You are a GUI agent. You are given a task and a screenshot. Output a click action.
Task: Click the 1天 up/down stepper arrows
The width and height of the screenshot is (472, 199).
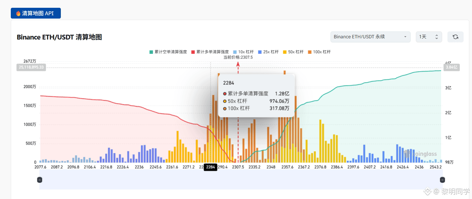[437, 37]
